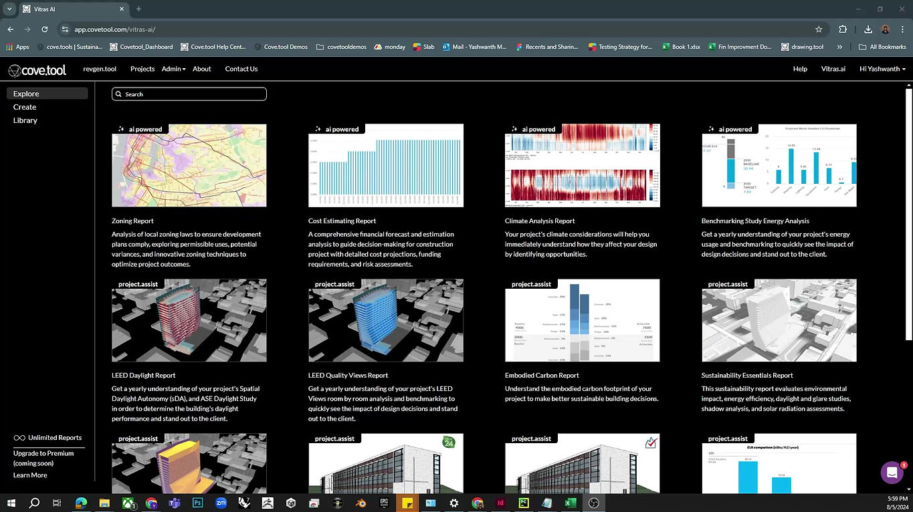This screenshot has height=512, width=913.
Task: Open the covetooldemos bookmark folder
Action: [341, 47]
